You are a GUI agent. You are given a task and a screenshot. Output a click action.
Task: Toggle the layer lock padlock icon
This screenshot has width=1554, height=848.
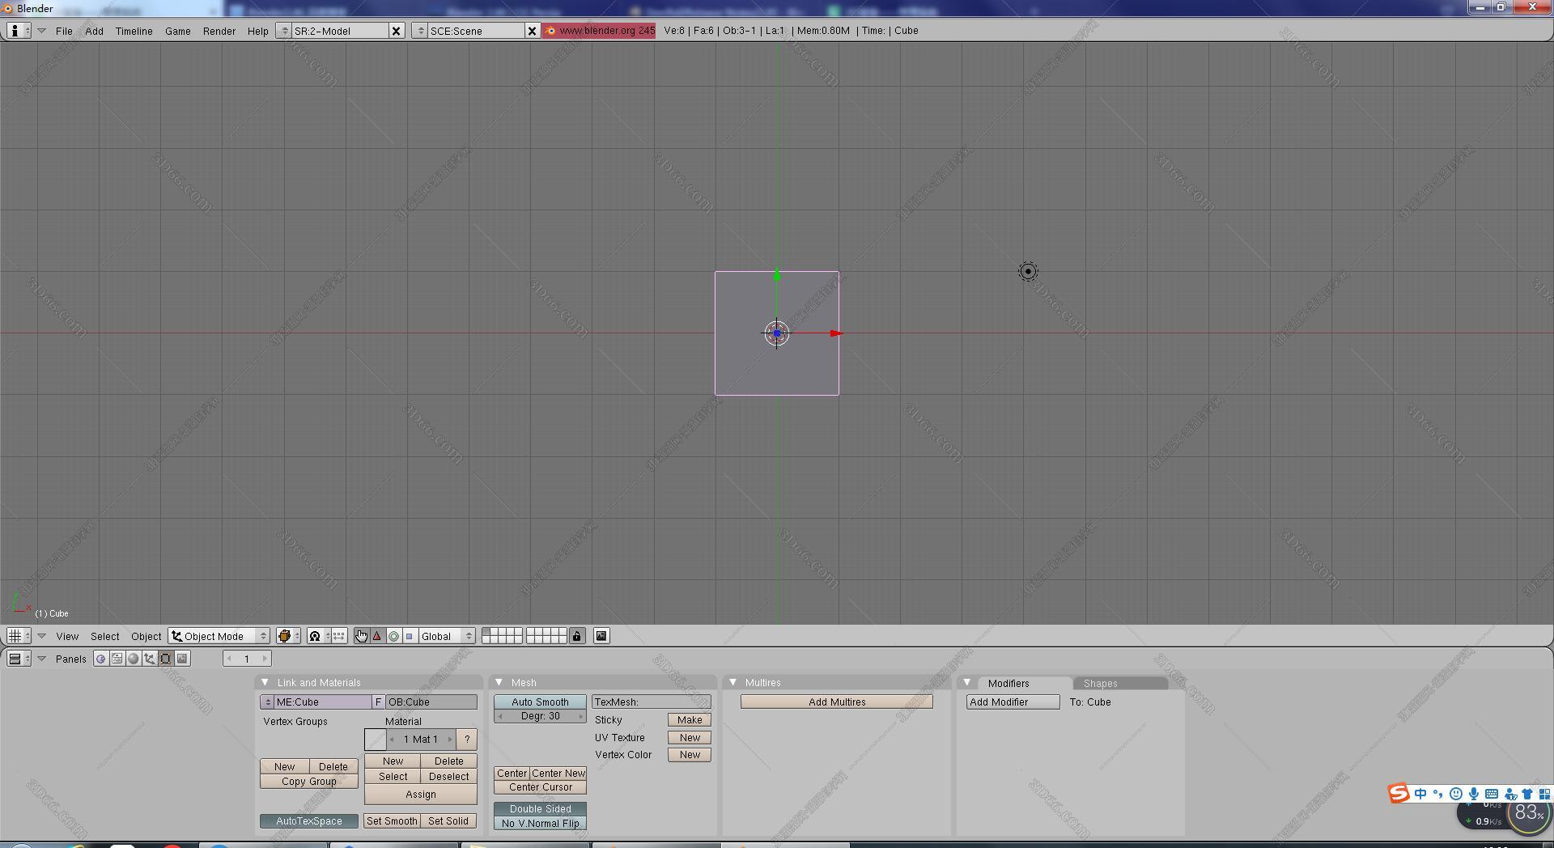coord(577,636)
